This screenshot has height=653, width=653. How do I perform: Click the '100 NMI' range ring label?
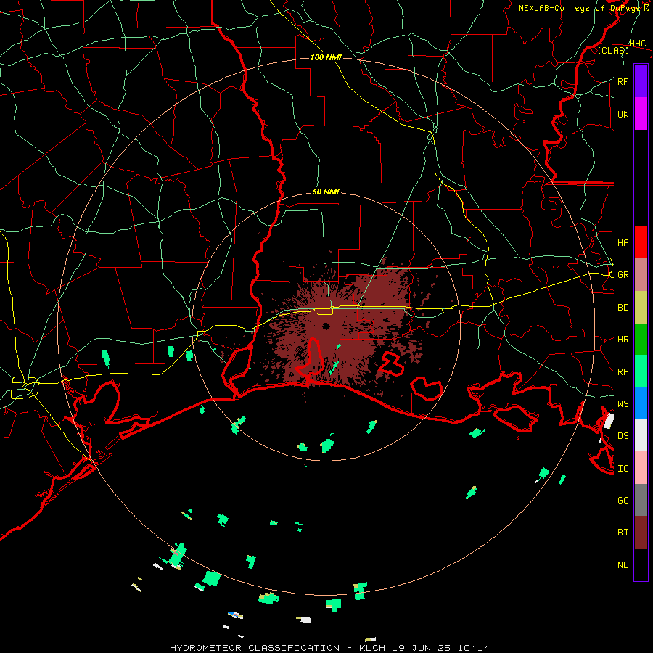(x=326, y=57)
